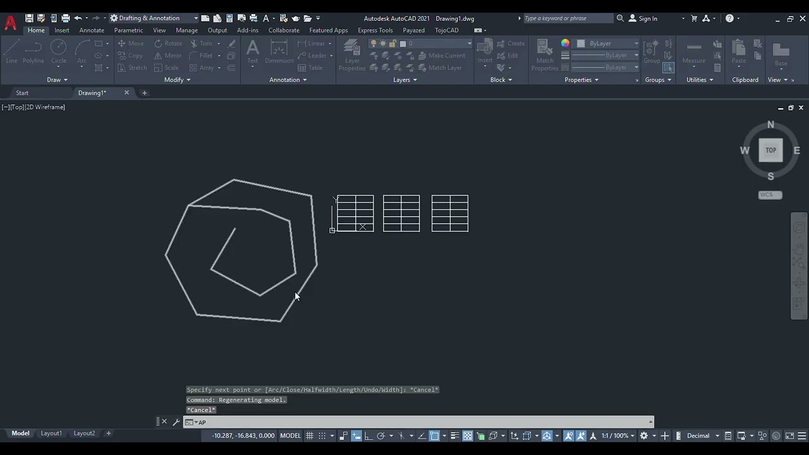Select the Arc tool
Viewport: 809px width, 455px height.
(x=82, y=52)
